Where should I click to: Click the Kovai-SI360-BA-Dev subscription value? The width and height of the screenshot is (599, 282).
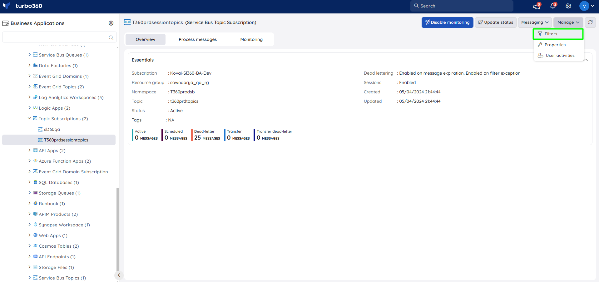coord(191,73)
